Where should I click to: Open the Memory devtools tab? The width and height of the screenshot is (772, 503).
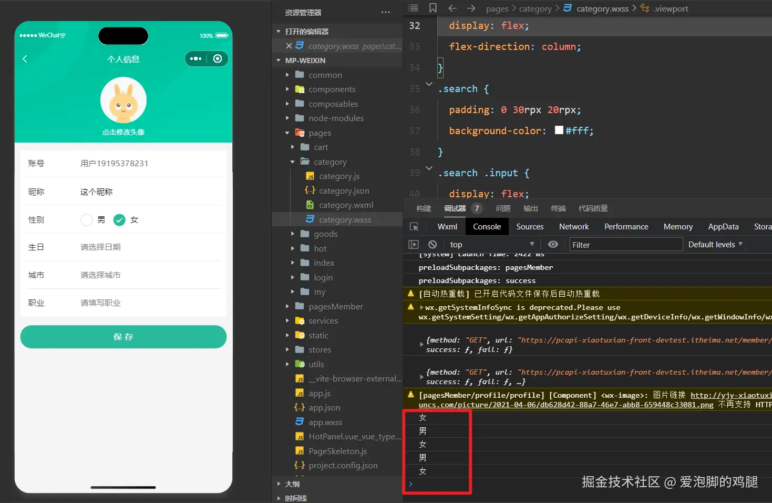point(678,227)
